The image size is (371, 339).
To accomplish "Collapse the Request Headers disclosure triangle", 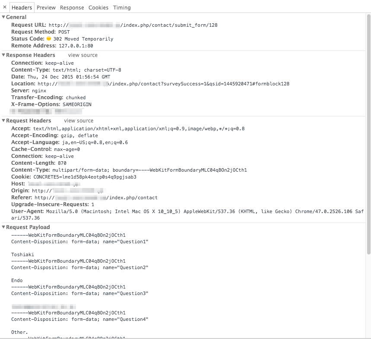I will (x=3, y=120).
